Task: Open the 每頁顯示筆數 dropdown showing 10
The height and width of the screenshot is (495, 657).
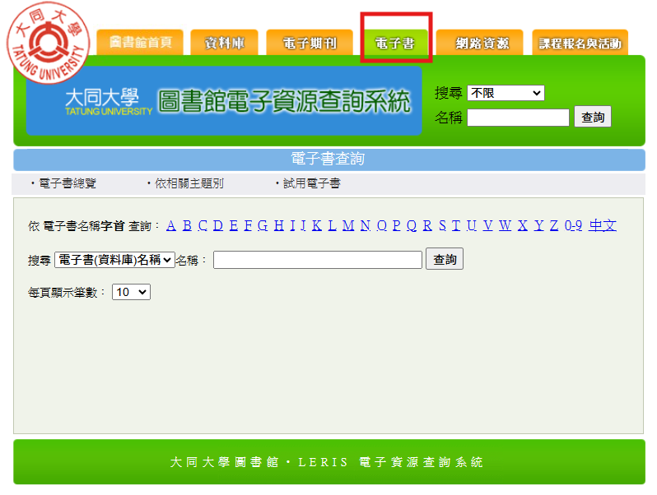Action: (x=131, y=292)
